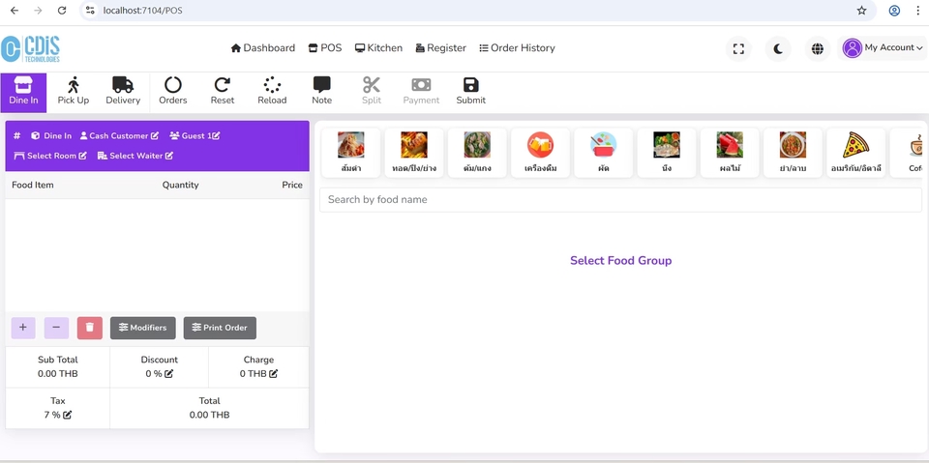Reset the current order

pyautogui.click(x=223, y=91)
